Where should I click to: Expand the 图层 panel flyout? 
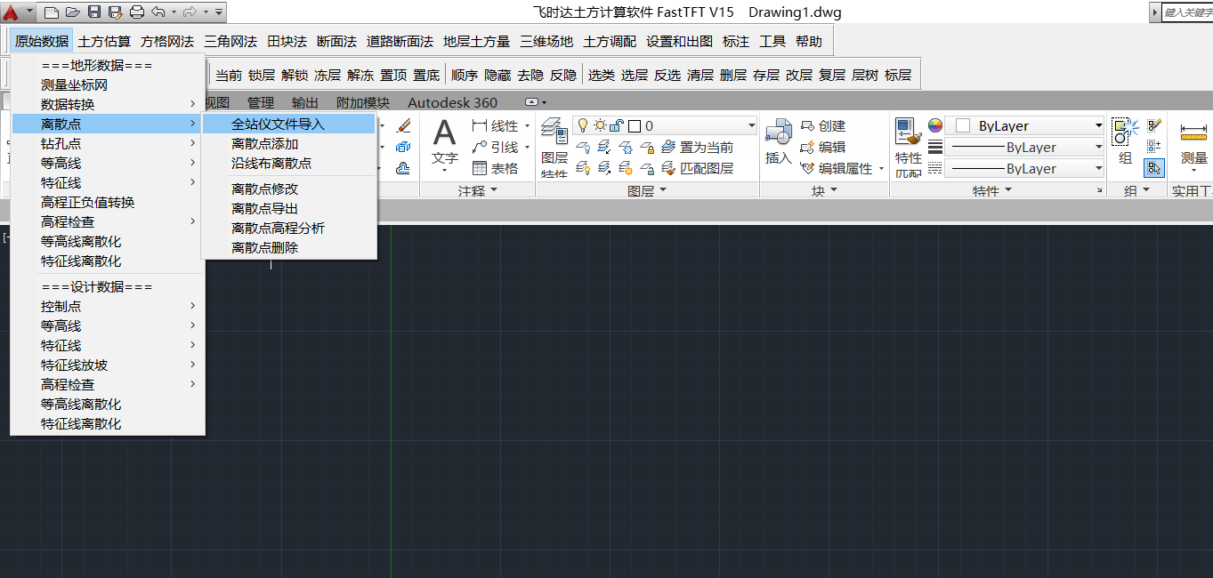click(x=647, y=191)
